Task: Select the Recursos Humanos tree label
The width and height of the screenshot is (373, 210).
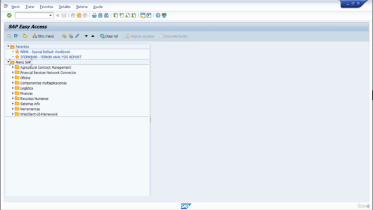Action: click(x=34, y=99)
